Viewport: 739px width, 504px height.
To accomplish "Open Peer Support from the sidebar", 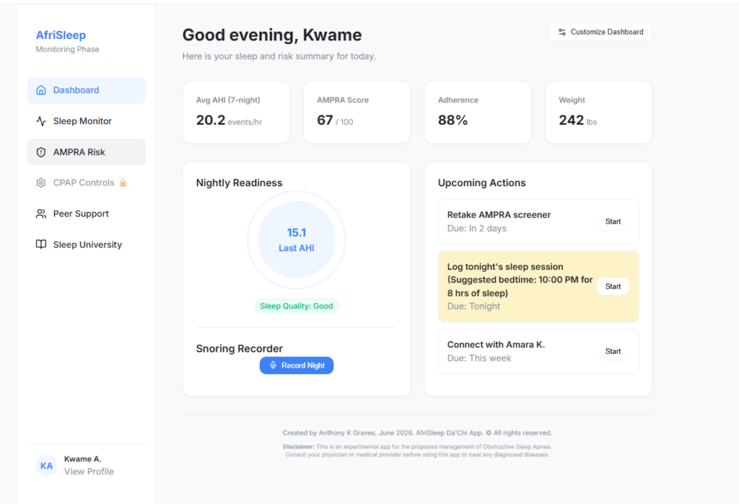I will (87, 214).
